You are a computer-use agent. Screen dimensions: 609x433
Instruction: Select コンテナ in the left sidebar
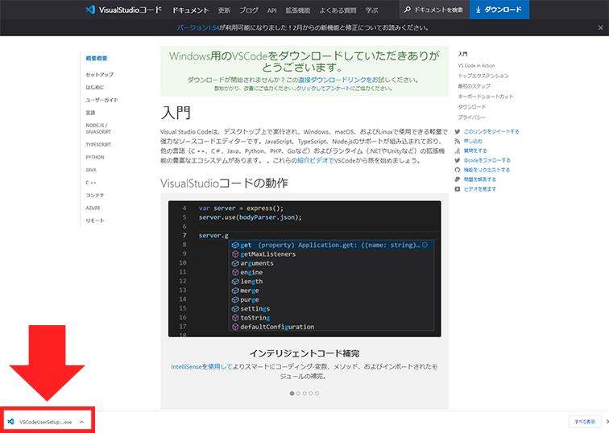coord(95,195)
